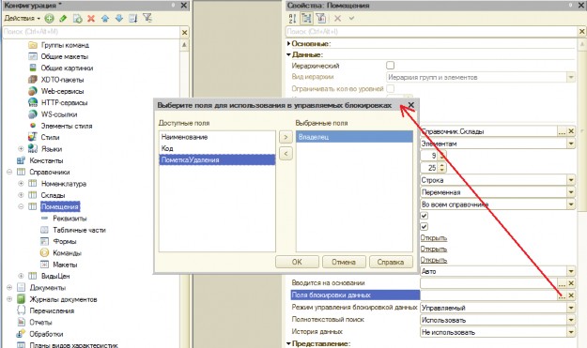This screenshot has width=587, height=348.
Task: Select Константы in configuration tree
Action: [x=46, y=160]
